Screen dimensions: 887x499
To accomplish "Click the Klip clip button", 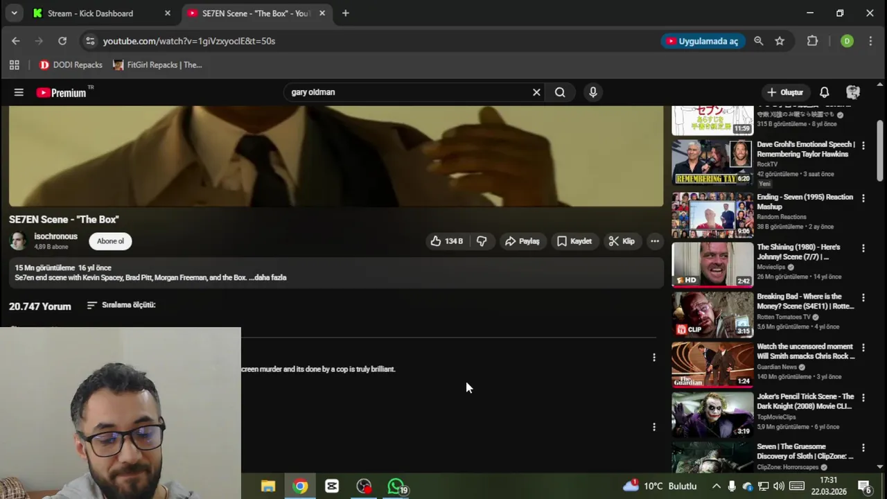I will [622, 241].
